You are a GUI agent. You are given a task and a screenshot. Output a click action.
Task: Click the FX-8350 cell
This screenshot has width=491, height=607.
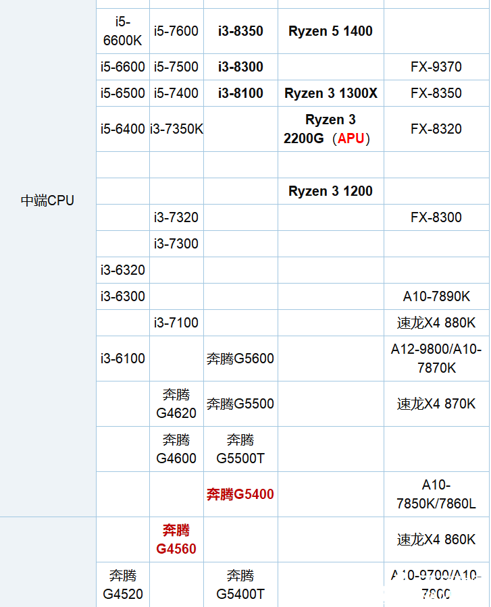coord(436,93)
